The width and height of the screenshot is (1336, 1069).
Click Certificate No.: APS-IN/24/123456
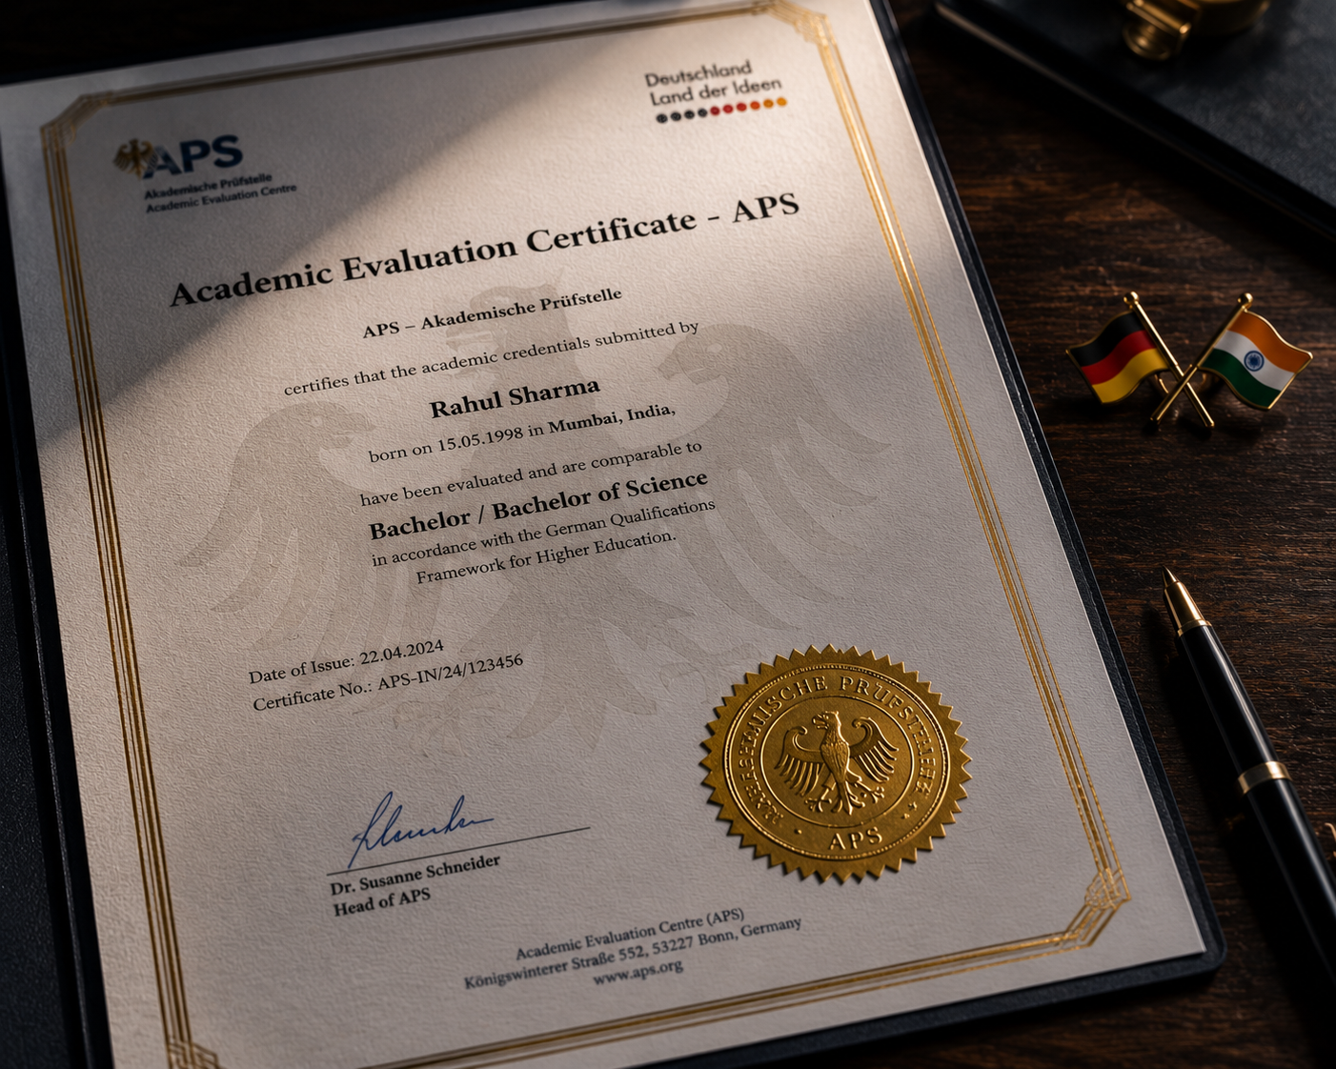tap(388, 683)
